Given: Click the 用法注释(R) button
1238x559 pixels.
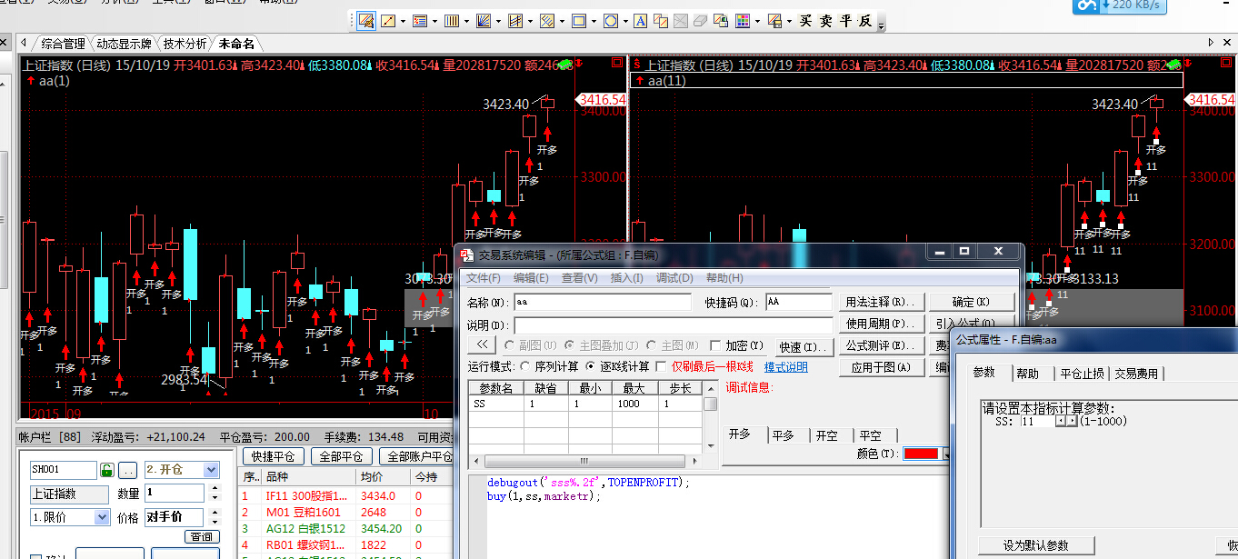Looking at the screenshot, I should click(x=881, y=302).
